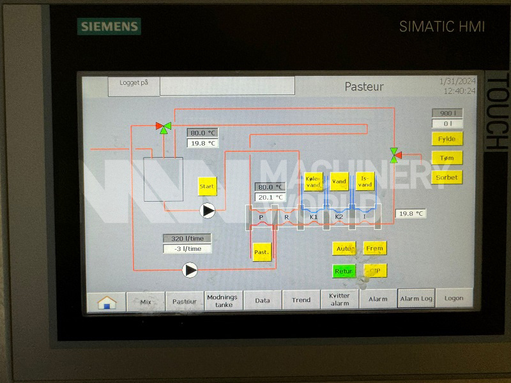Viewport: 511px width, 383px height.
Task: Tap the 19.8 °C outlet reading
Action: coord(411,214)
